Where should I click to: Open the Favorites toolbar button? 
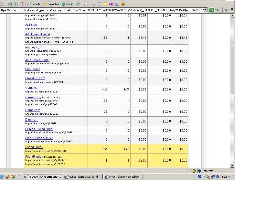(51, 4)
